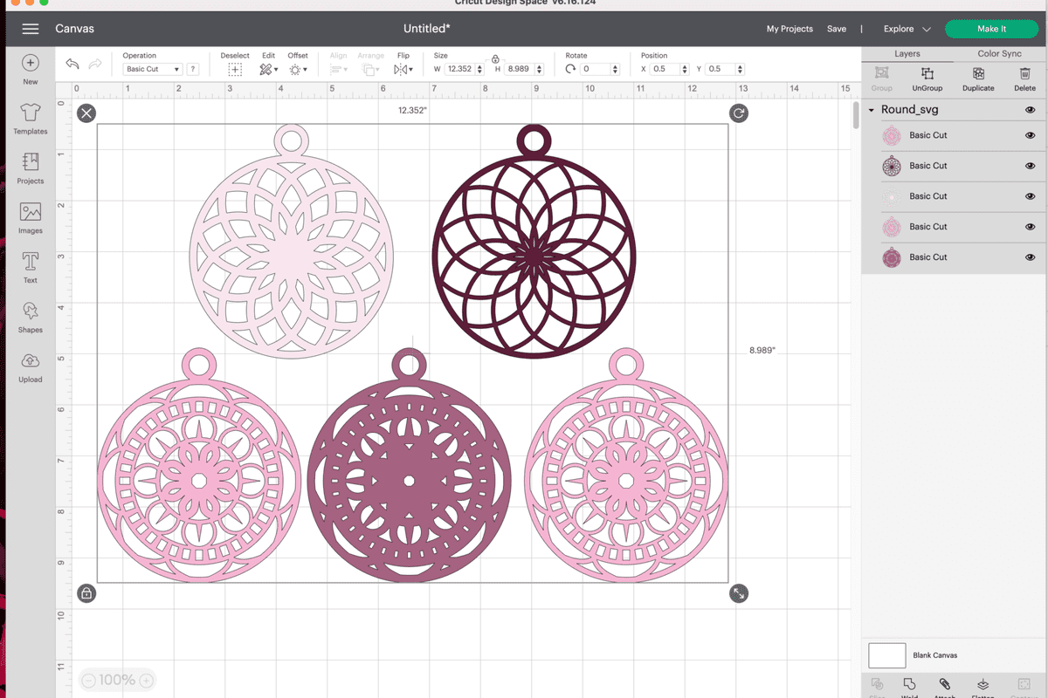Image resolution: width=1048 pixels, height=698 pixels.
Task: Open the Flip dropdown
Action: tap(403, 70)
